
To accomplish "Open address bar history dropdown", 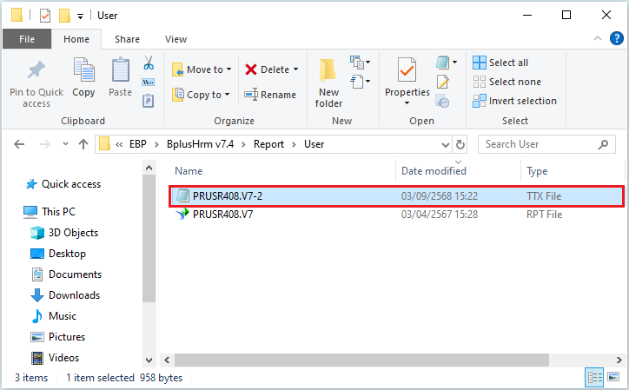I will (445, 144).
